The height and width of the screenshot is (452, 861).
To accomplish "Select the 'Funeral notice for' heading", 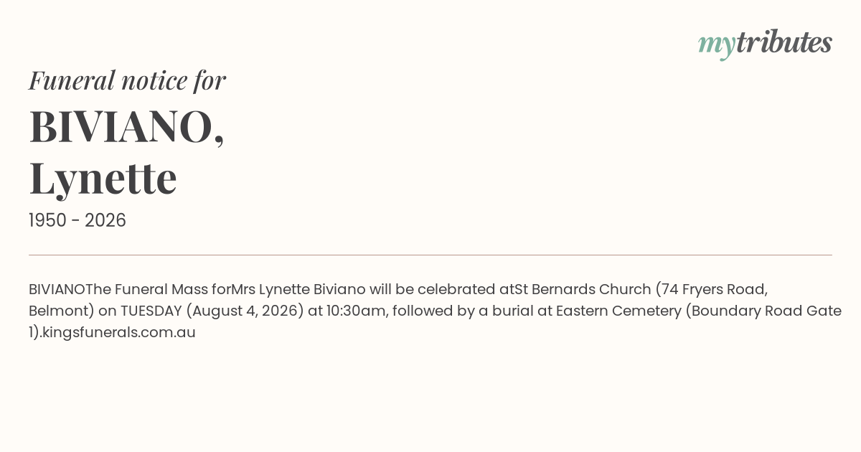I will coord(127,80).
